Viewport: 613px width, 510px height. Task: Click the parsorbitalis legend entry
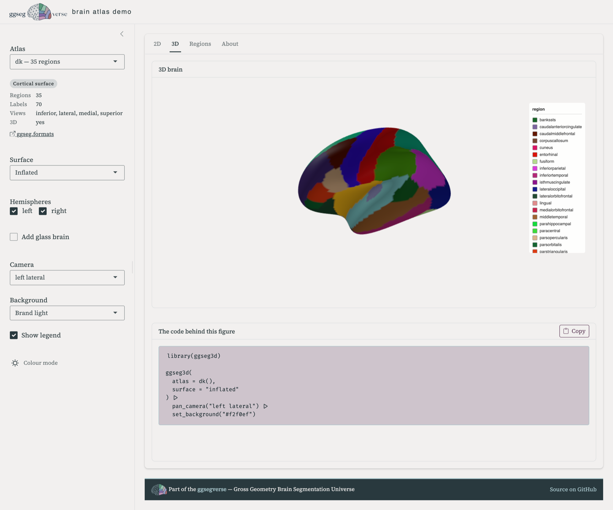point(547,245)
